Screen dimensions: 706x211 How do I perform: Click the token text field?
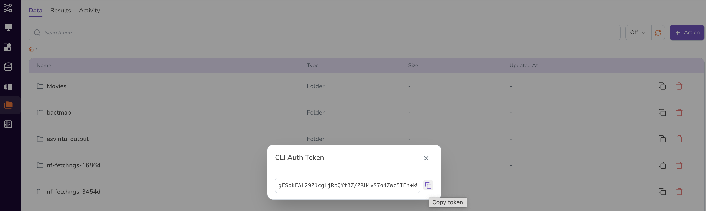pyautogui.click(x=347, y=185)
